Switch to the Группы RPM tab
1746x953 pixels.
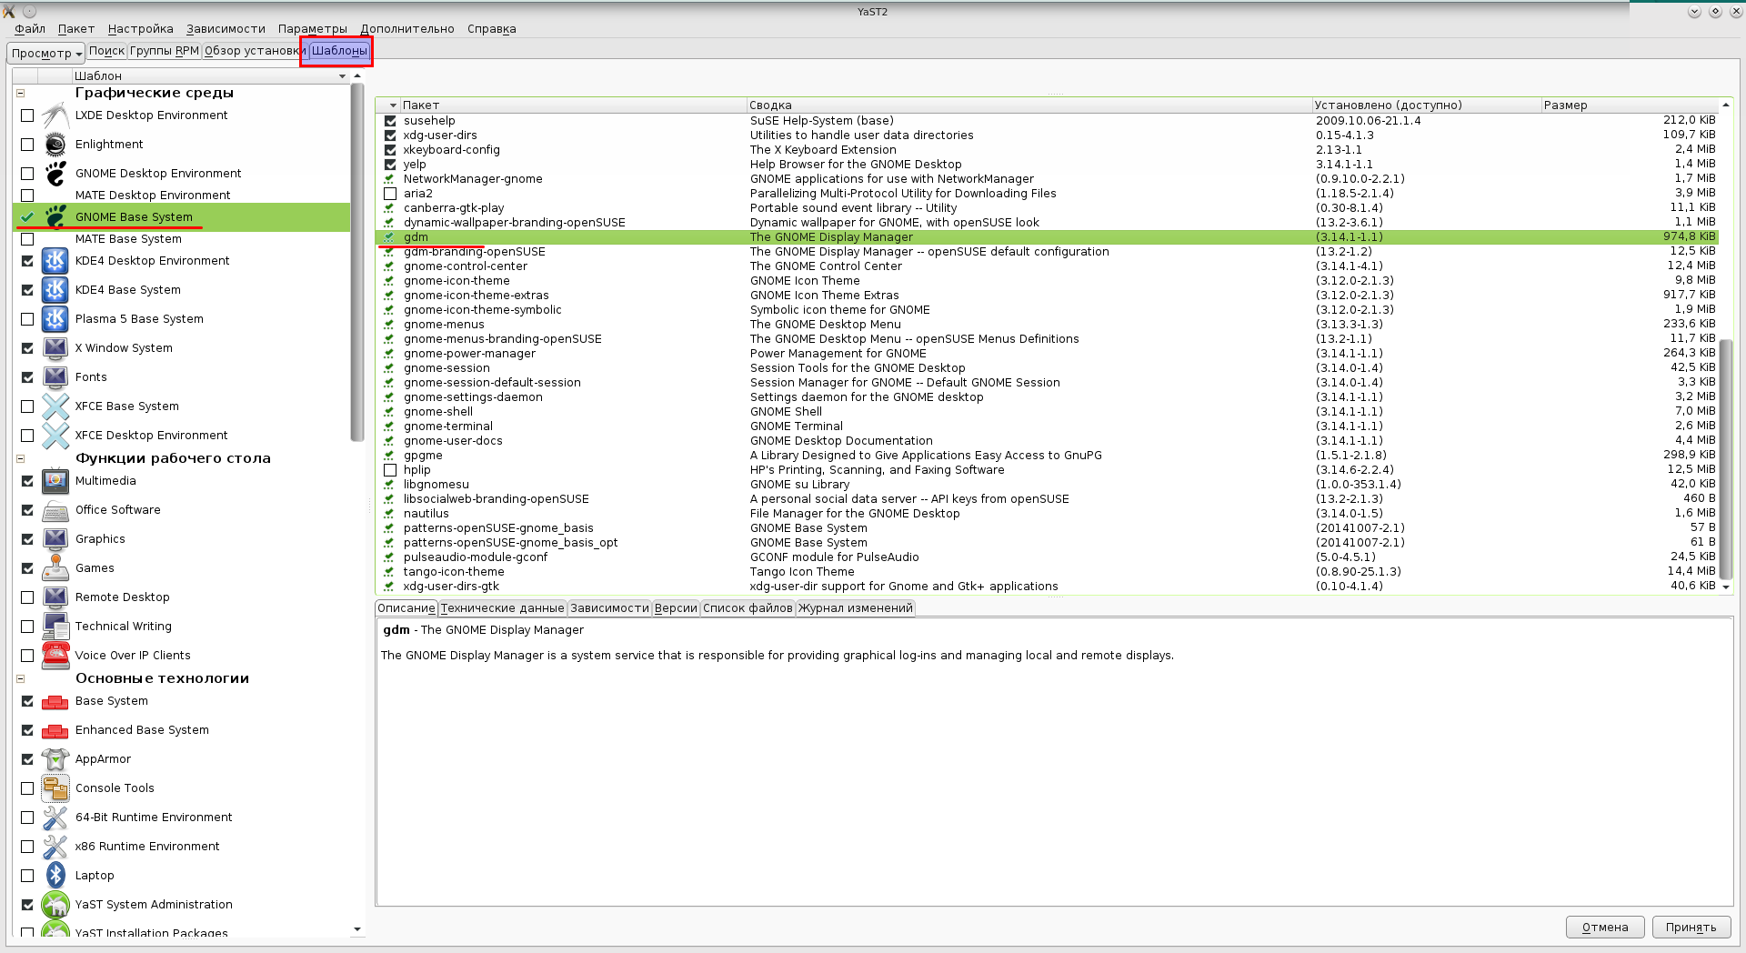tap(165, 51)
